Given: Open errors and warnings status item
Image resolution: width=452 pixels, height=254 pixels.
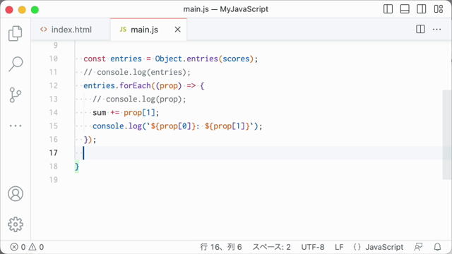Looking at the screenshot, I should (27, 247).
